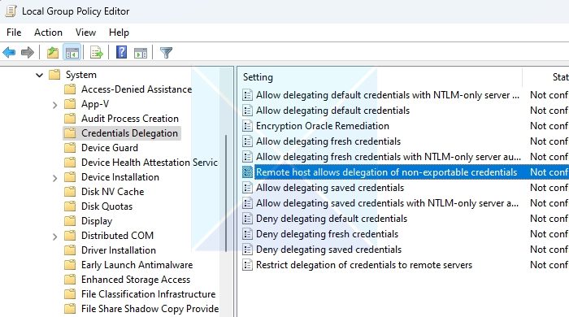Click the Filter funnel toolbar icon

(x=166, y=53)
